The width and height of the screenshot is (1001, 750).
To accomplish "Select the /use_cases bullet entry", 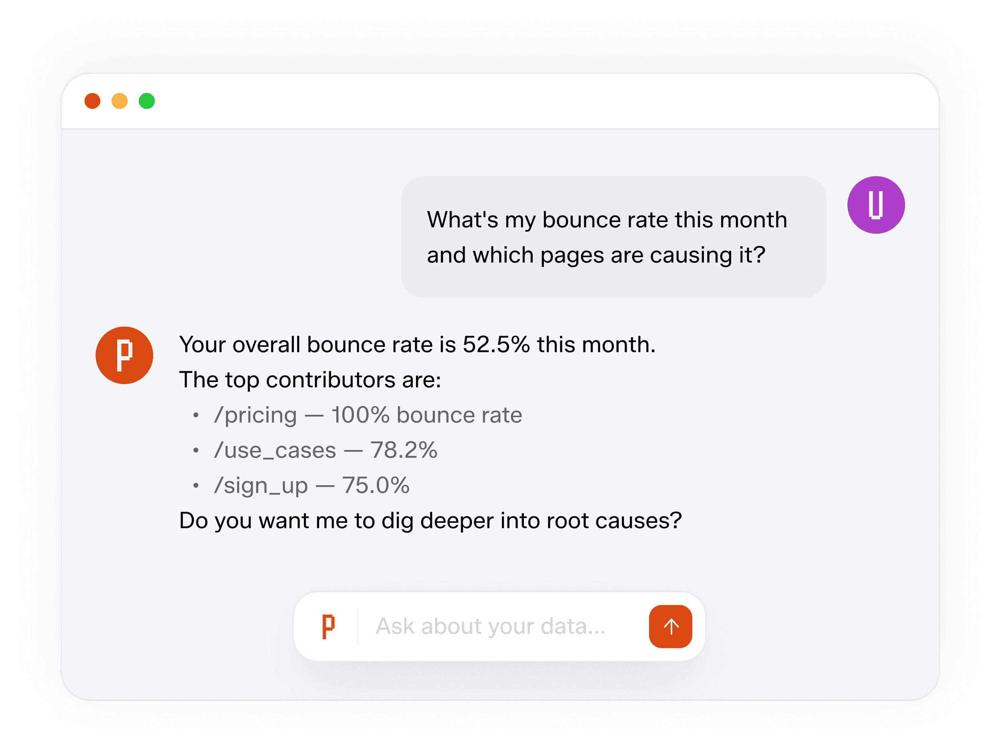I will click(326, 450).
